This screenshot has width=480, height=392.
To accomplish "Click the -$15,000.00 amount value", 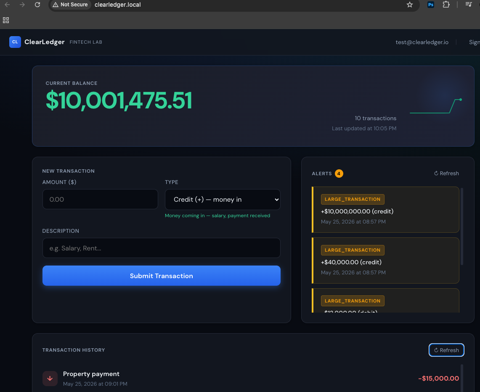I will [438, 379].
